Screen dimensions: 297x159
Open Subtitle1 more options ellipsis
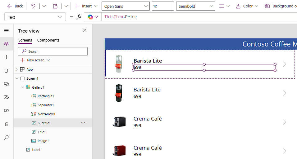pos(83,123)
